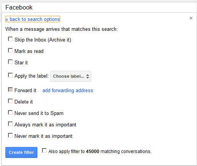Click the Facebook search text field
The image size is (197, 166).
(x=99, y=7)
